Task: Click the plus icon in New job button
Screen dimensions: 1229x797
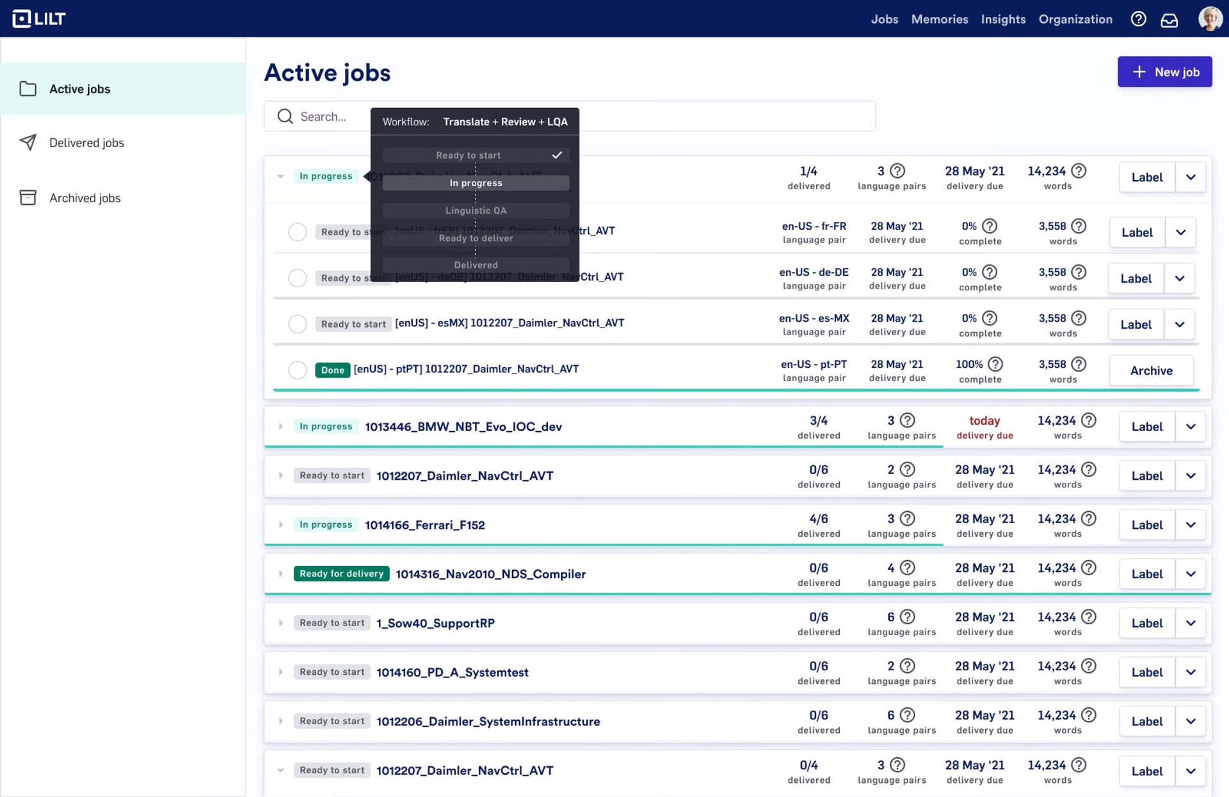Action: tap(1139, 72)
